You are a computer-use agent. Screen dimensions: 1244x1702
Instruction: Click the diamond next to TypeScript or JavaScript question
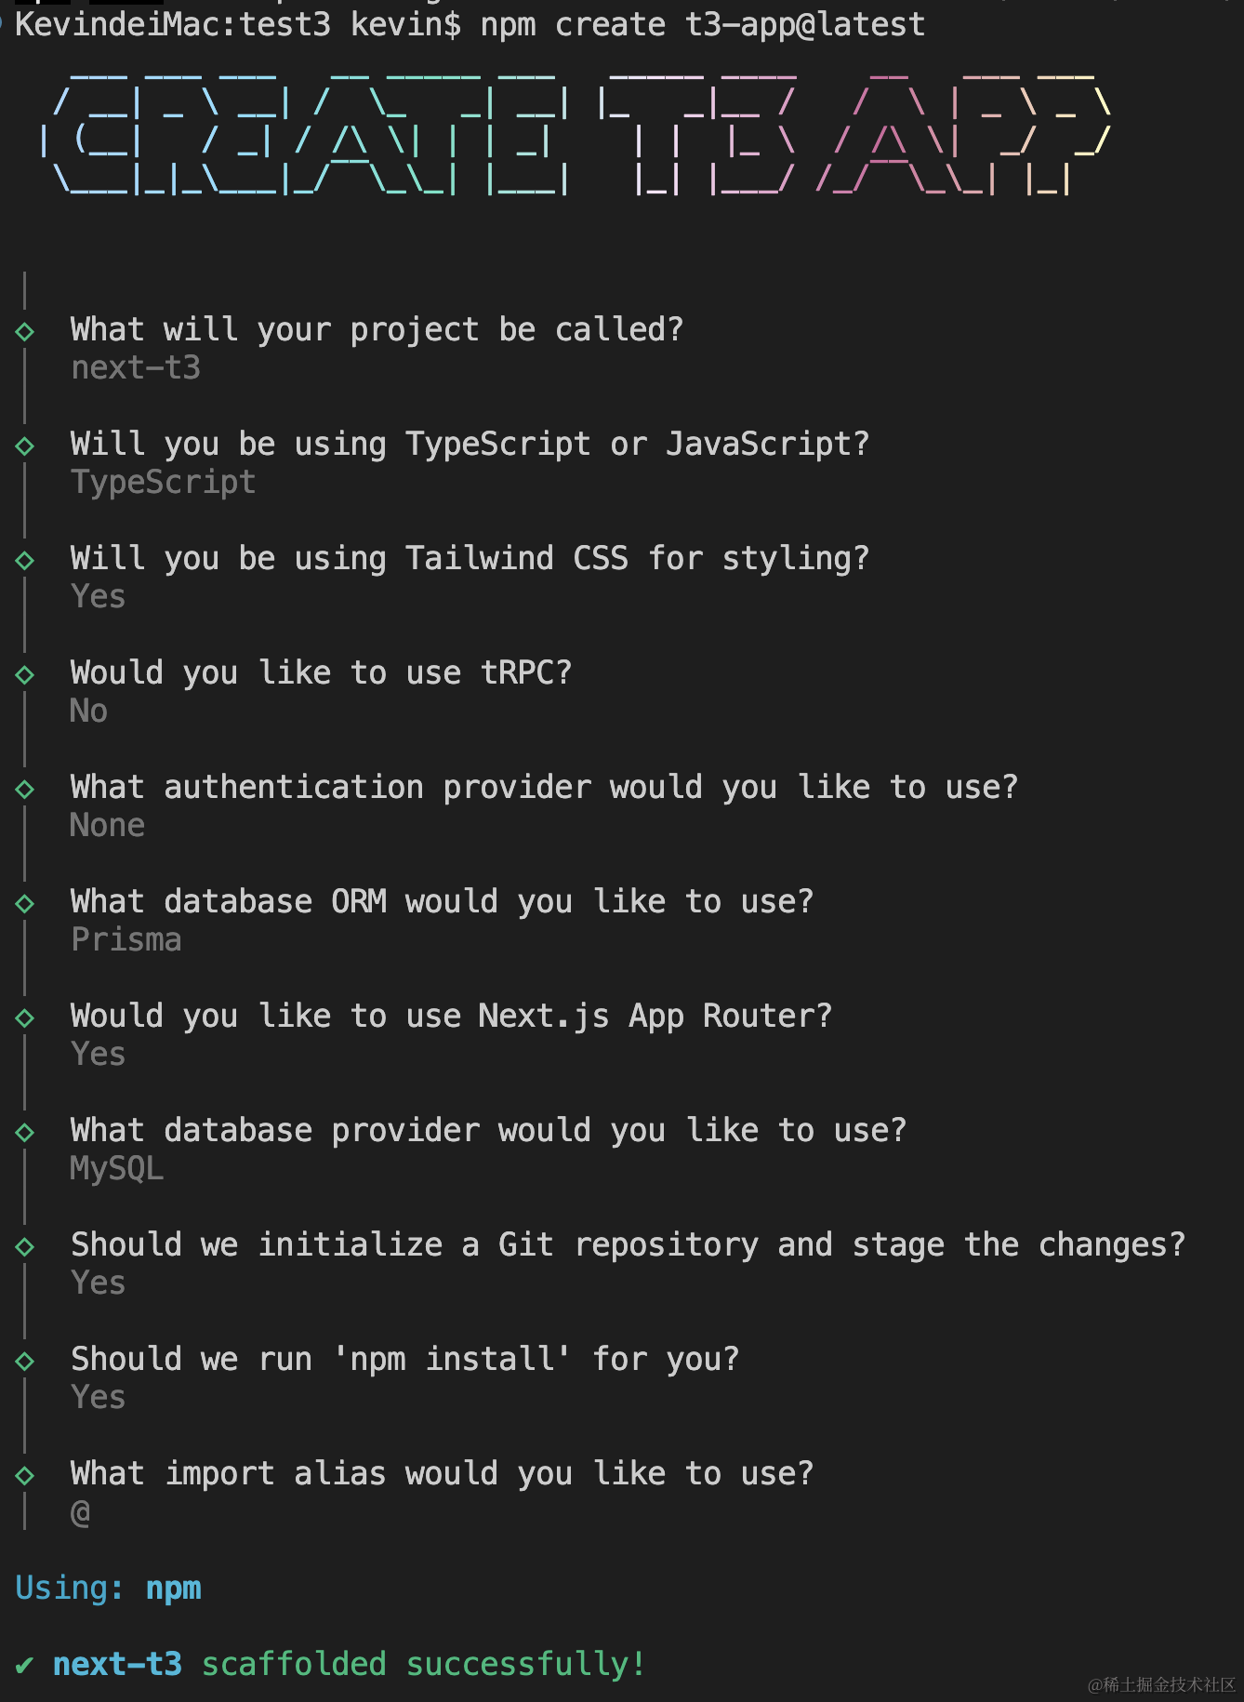tap(25, 445)
